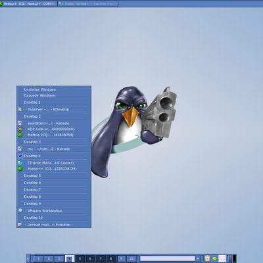Go to Desktop 6 via the menu

(54, 183)
